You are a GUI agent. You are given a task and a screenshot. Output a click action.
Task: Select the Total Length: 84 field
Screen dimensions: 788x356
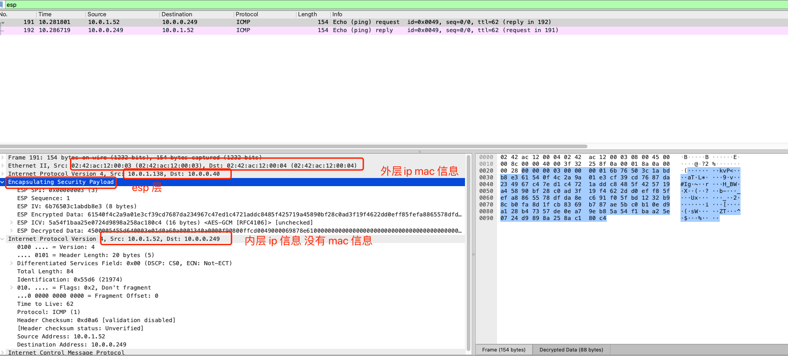(x=45, y=272)
